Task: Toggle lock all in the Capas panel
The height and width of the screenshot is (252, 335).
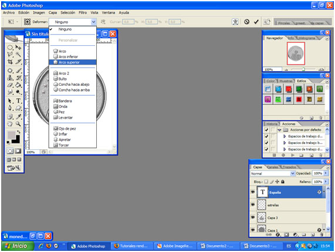Action: 283,182
